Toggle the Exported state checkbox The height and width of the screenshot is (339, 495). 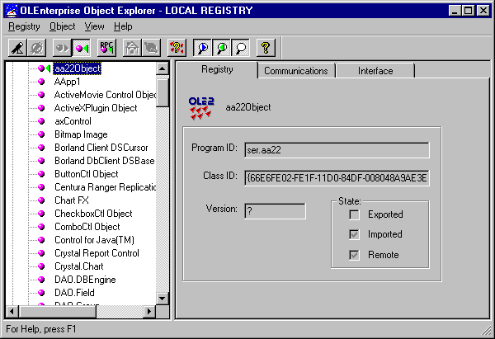point(354,214)
